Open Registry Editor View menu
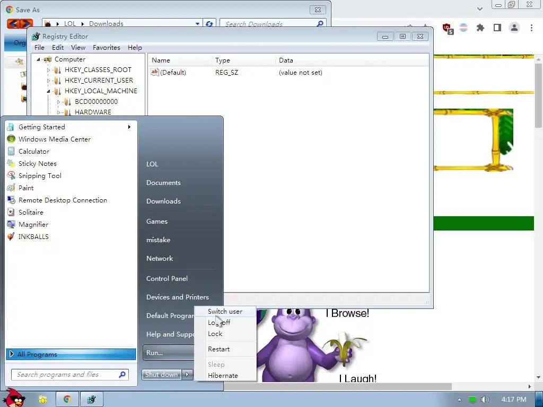Screen dimensions: 543x407 coord(78,47)
